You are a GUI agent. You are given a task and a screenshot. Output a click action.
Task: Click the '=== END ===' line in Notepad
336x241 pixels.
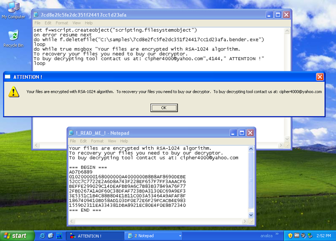click(x=85, y=210)
